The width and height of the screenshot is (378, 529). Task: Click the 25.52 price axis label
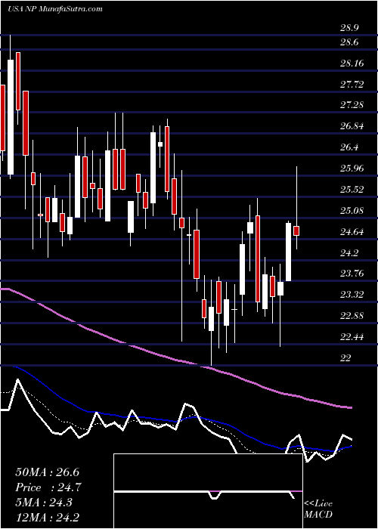tap(352, 190)
